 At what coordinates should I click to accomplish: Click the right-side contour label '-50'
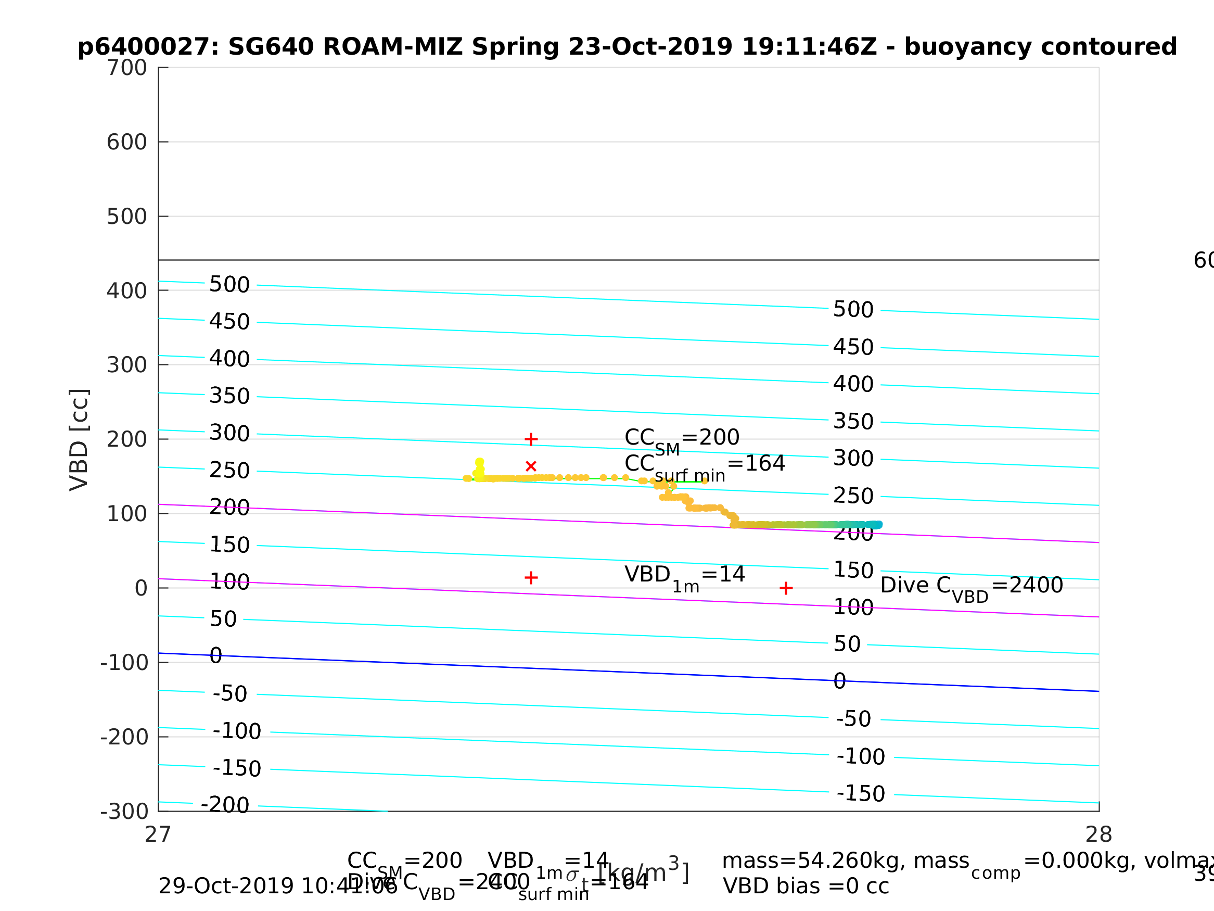point(853,719)
